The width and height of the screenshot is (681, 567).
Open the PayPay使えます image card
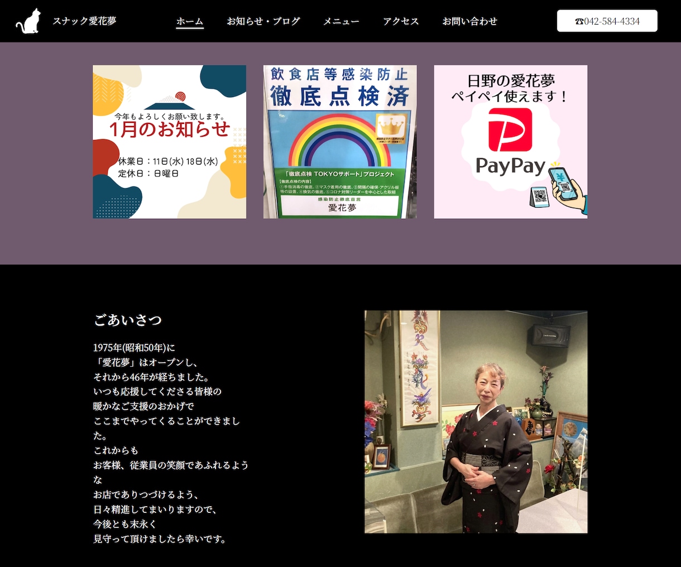coord(511,142)
